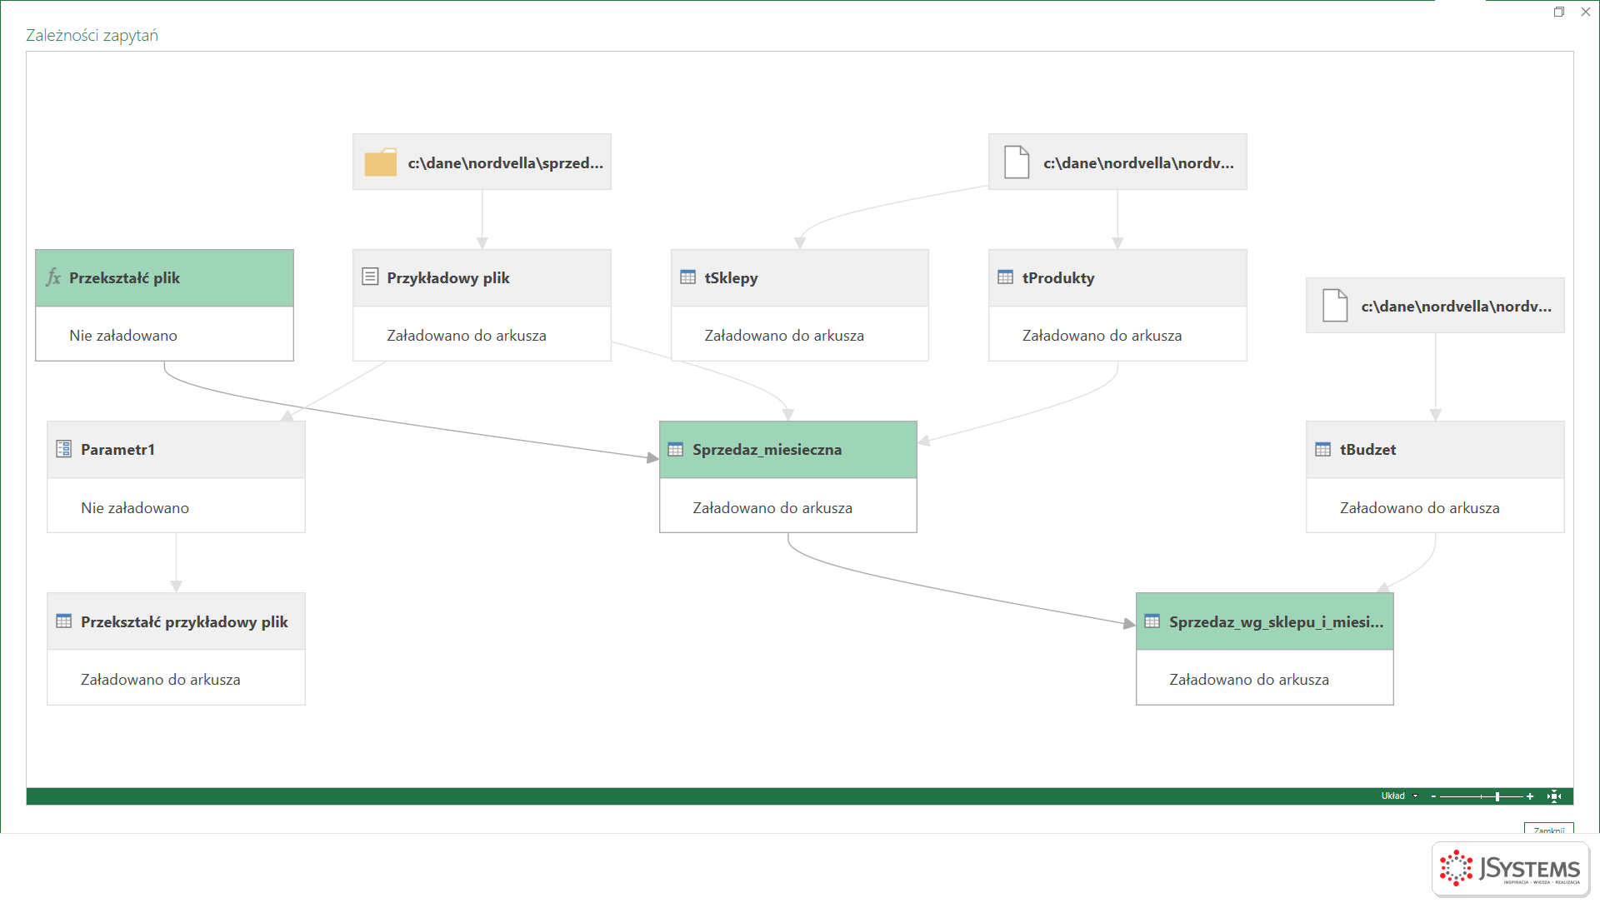This screenshot has height=903, width=1600.
Task: Restore the dialog window size
Action: pos(1559,12)
